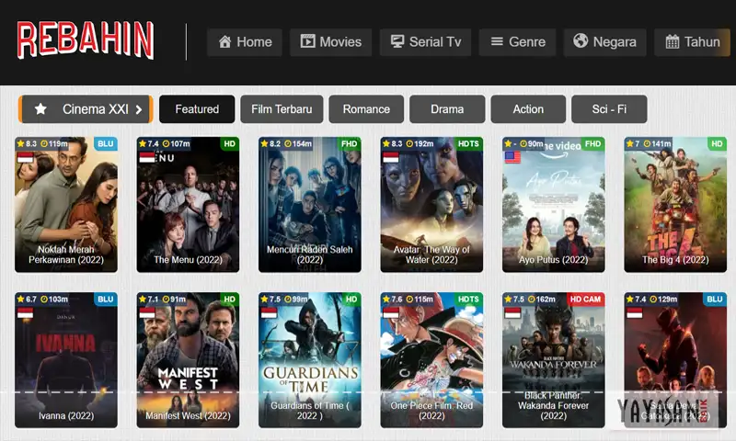Click the film icon in Movies
This screenshot has height=441, width=736.
308,41
